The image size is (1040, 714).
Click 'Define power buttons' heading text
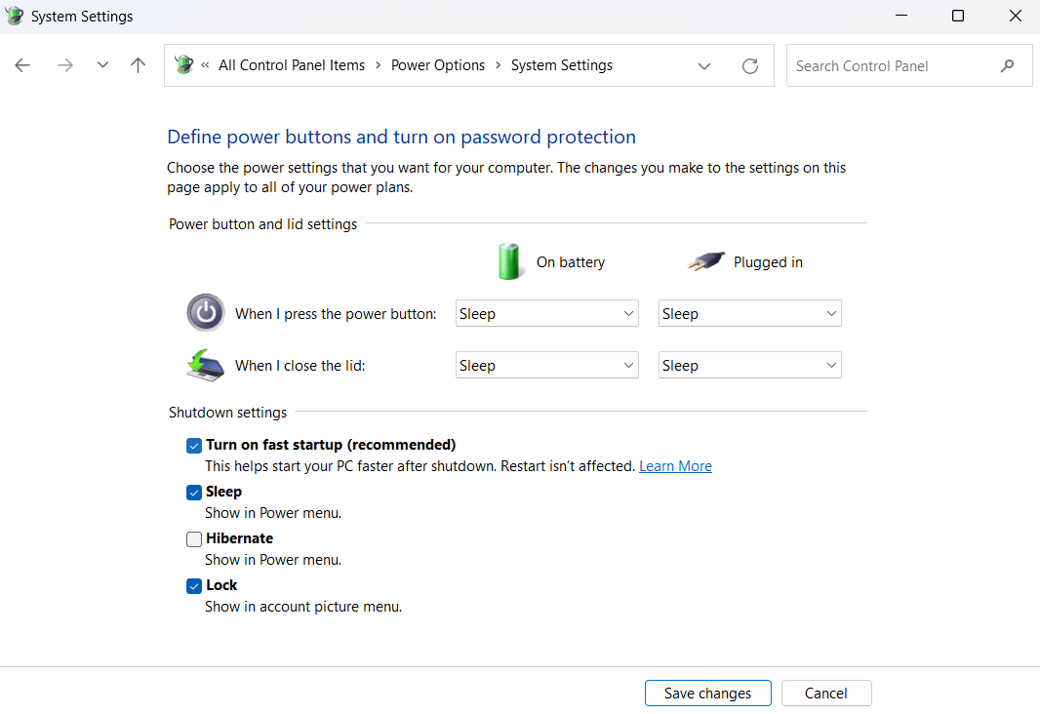click(x=401, y=137)
